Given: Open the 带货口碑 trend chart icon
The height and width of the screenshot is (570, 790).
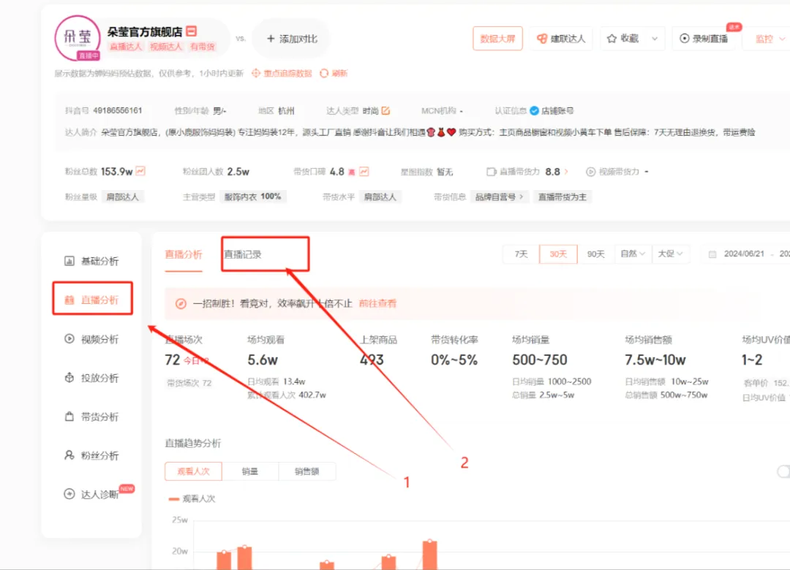Looking at the screenshot, I should 364,172.
